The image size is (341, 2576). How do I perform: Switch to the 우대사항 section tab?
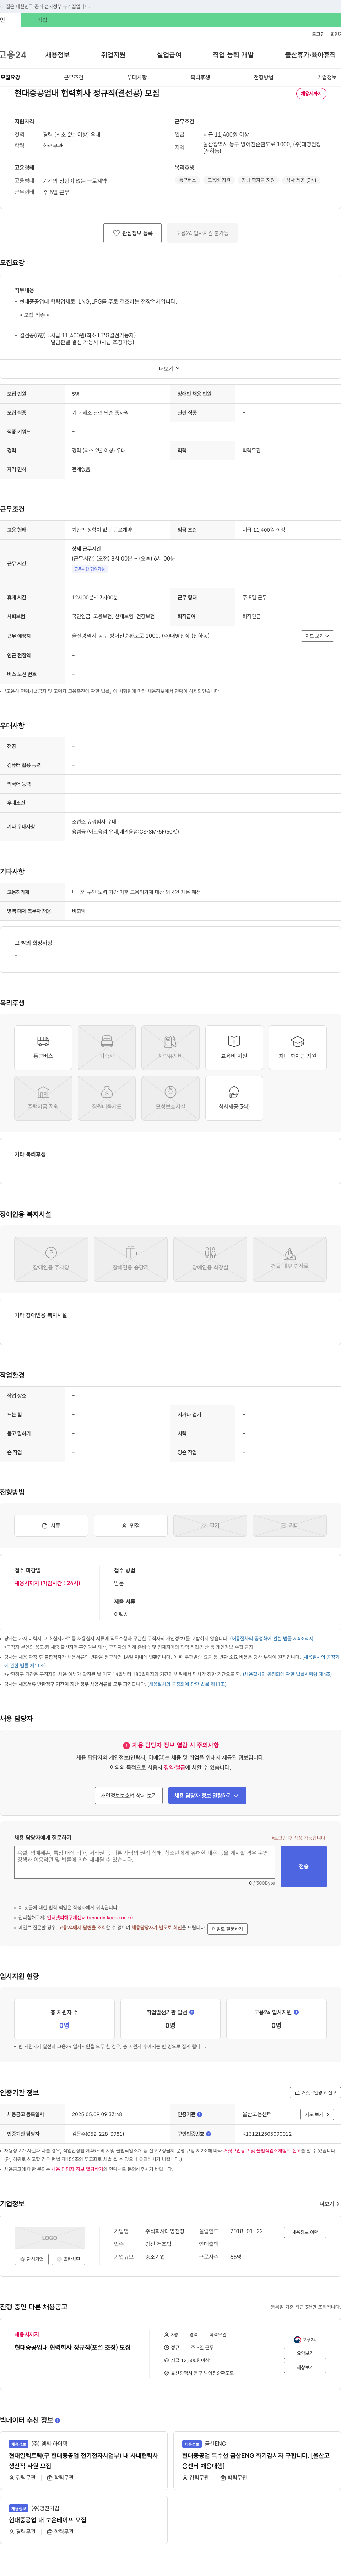coord(137,77)
